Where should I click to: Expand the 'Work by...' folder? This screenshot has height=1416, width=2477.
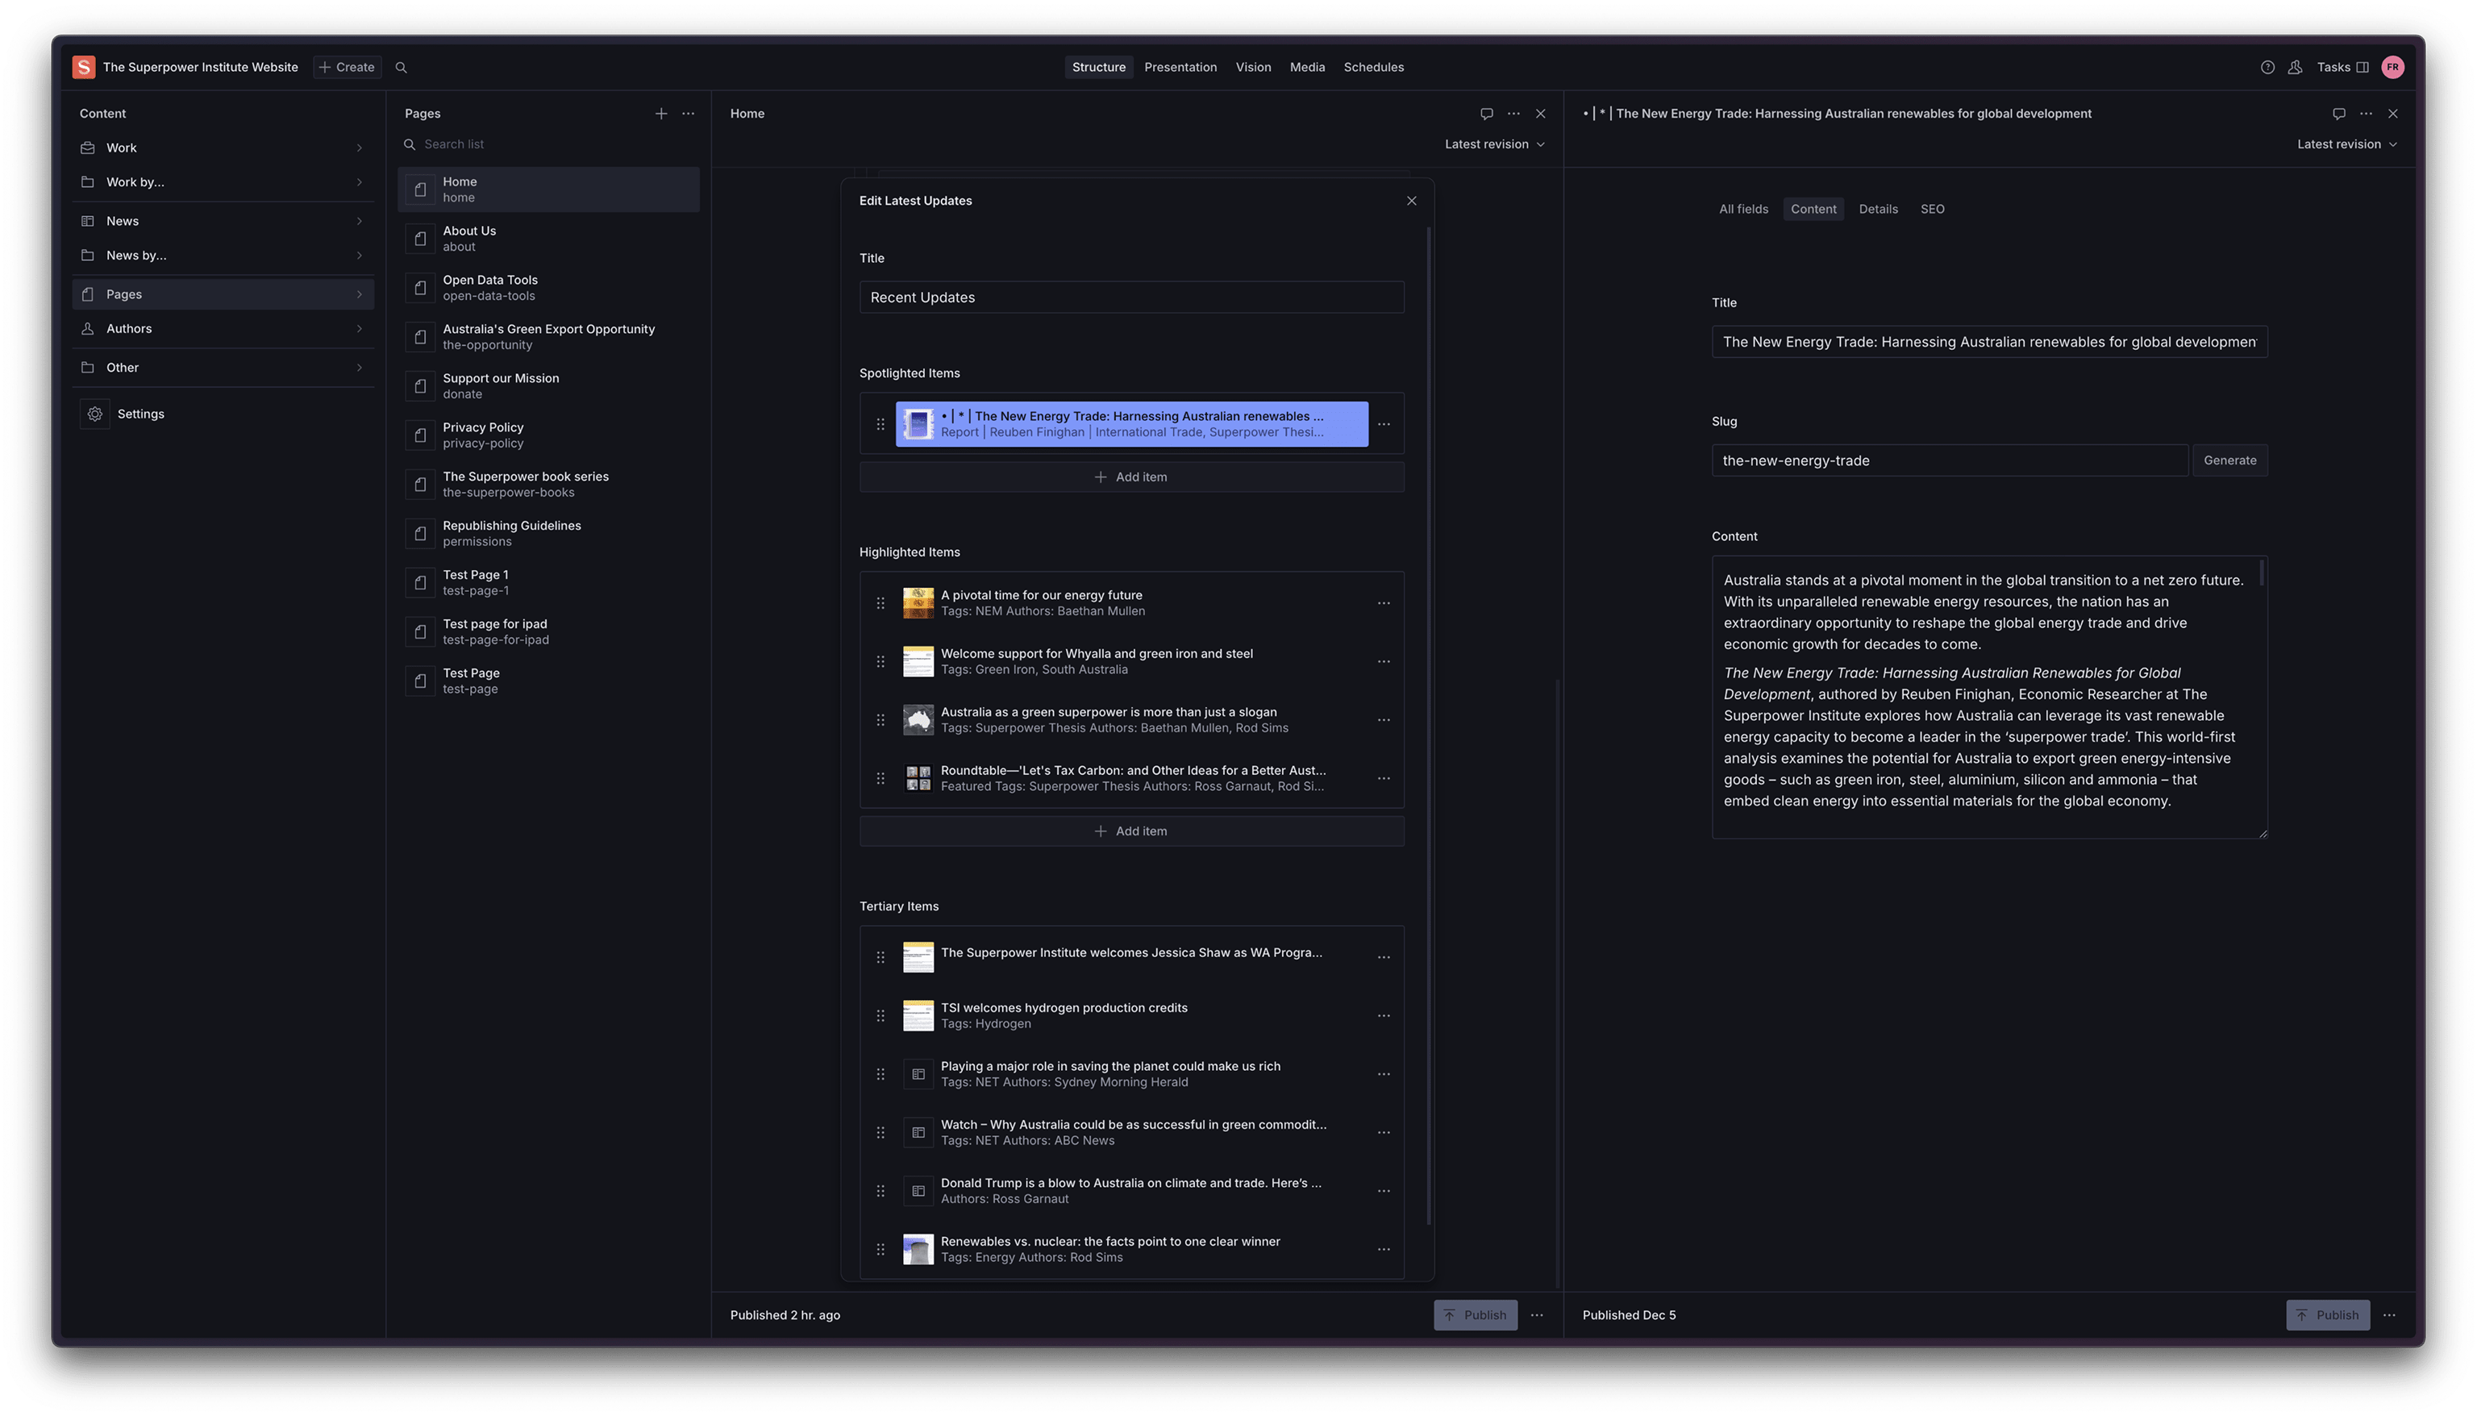click(223, 182)
